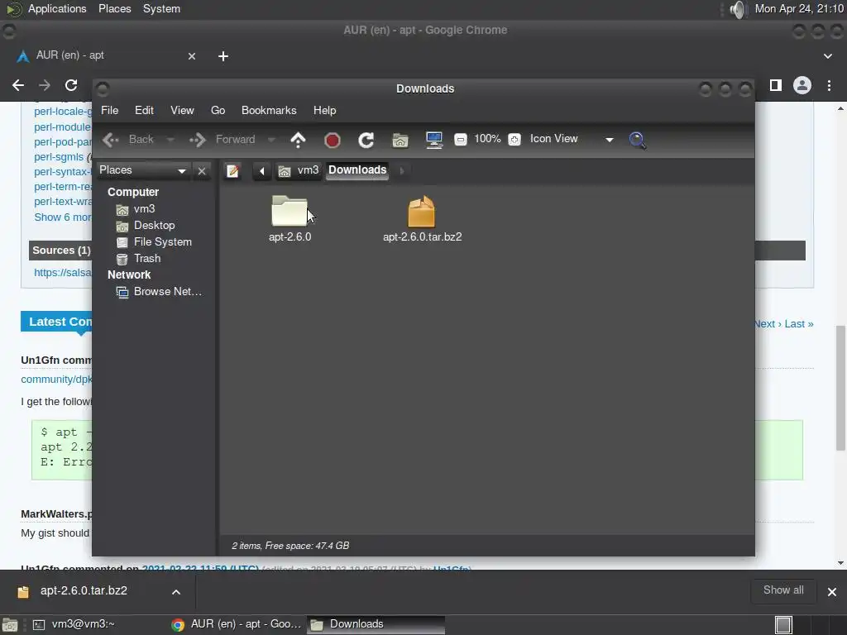This screenshot has width=847, height=635.
Task: Close the Places side pane
Action: 202,171
